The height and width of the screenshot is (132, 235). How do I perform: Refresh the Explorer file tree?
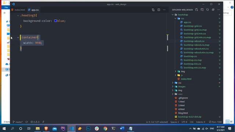pyautogui.click(x=207, y=10)
